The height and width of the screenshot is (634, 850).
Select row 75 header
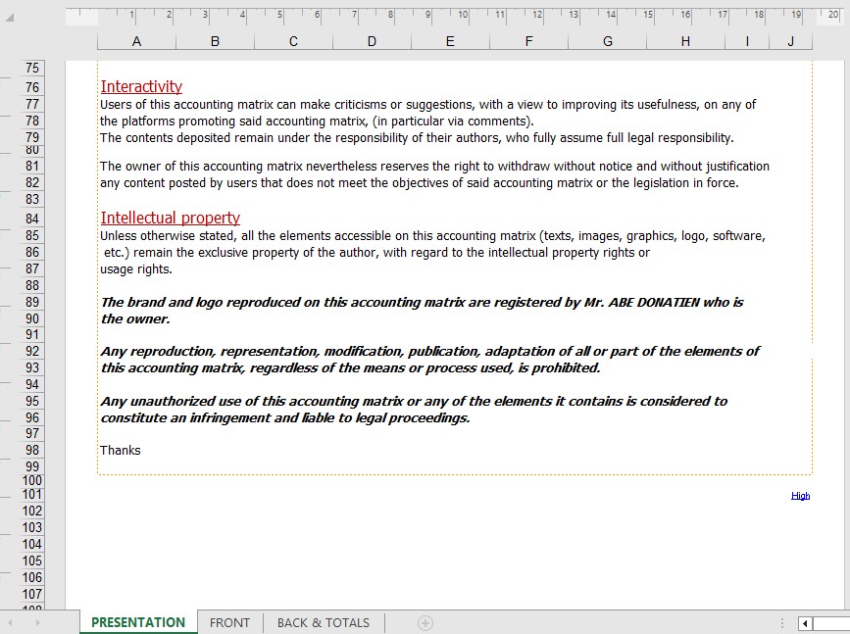(x=32, y=68)
